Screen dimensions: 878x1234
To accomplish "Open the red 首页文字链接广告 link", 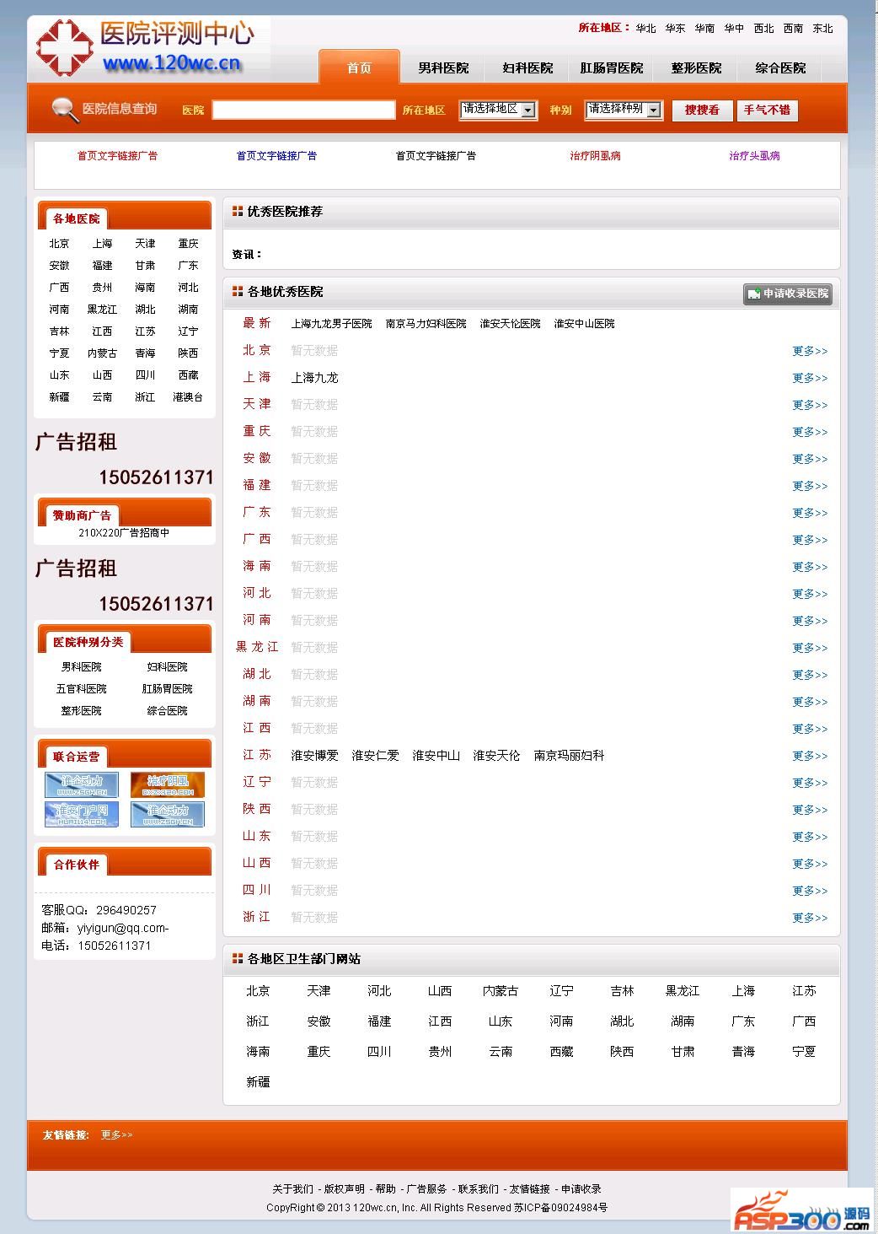I will point(117,156).
